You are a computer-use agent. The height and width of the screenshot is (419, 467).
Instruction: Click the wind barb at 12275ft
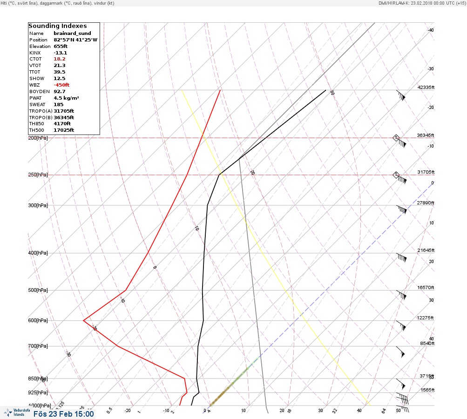pos(401,326)
